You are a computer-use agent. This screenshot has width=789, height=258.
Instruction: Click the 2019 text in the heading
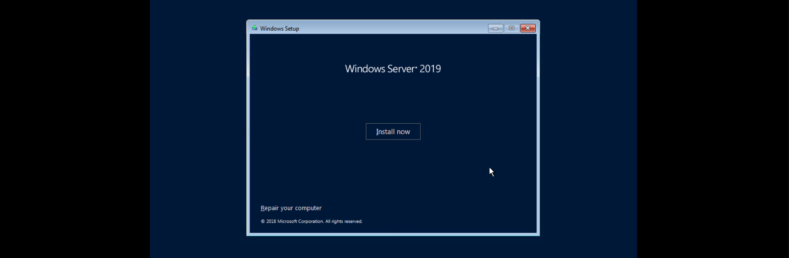[x=430, y=69]
